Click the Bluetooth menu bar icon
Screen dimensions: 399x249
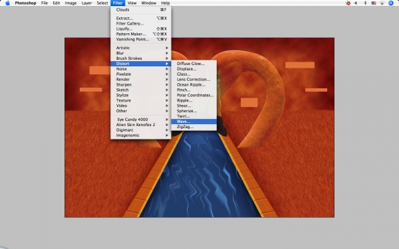(365, 3)
